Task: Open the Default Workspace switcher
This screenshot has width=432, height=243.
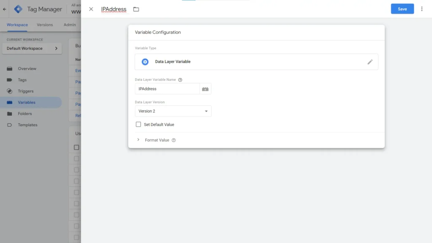Action: point(32,48)
